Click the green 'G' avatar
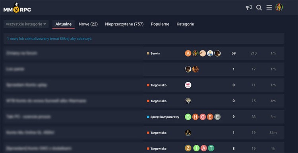The width and height of the screenshot is (298, 153). (x=188, y=117)
